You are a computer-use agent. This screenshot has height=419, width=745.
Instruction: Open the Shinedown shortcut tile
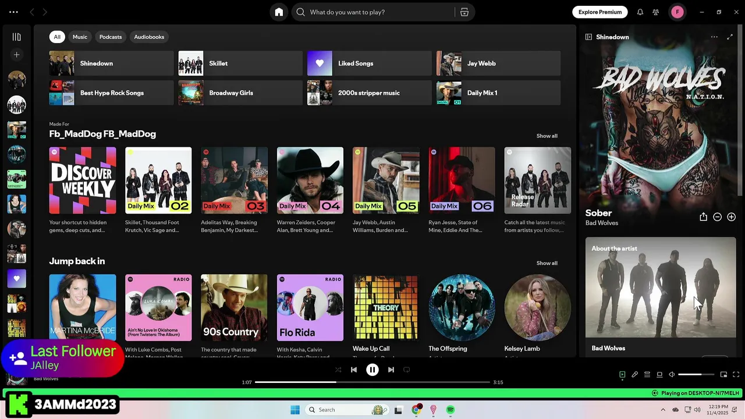click(x=111, y=63)
